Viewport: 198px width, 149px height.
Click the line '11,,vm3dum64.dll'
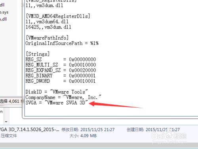[x=47, y=21]
